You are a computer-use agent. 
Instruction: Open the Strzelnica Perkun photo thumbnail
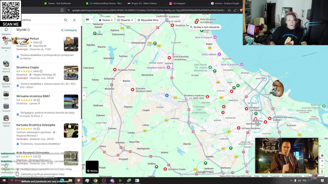tap(71, 44)
